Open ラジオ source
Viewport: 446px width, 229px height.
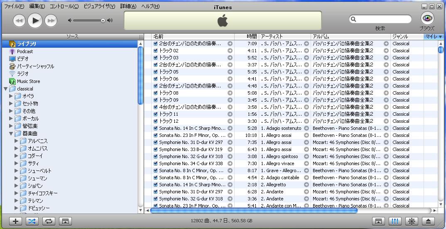(x=22, y=73)
